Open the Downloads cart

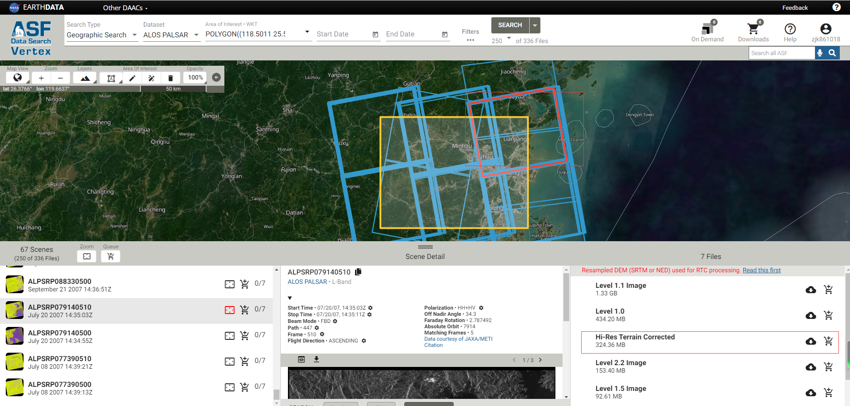click(x=753, y=32)
